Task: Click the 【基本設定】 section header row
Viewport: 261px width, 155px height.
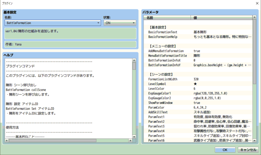Action: [x=198, y=27]
